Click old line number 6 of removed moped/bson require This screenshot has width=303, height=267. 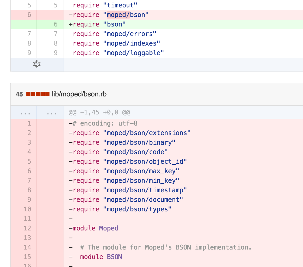[x=29, y=15]
